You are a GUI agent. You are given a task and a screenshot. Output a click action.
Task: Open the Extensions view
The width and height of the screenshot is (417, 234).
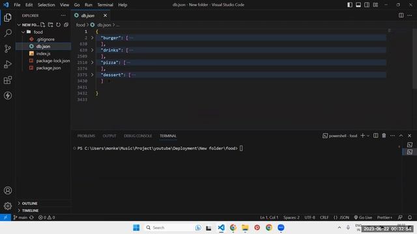[x=8, y=80]
